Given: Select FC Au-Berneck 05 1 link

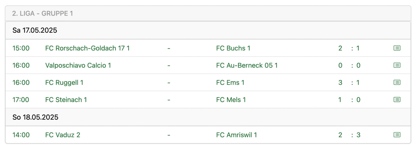Looking at the screenshot, I should click(247, 65).
